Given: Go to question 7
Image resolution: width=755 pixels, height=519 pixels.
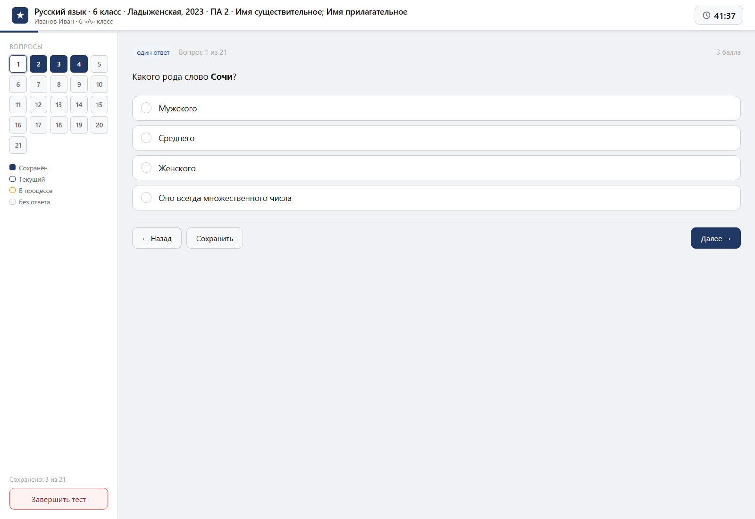Looking at the screenshot, I should pos(38,84).
